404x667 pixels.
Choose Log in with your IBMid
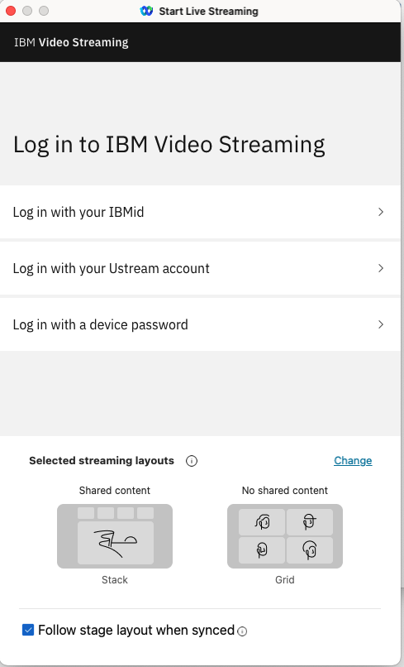(200, 212)
